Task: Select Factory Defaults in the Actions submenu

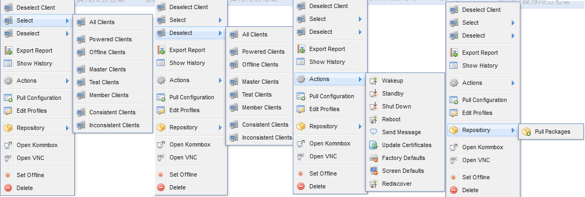Action: [x=404, y=158]
